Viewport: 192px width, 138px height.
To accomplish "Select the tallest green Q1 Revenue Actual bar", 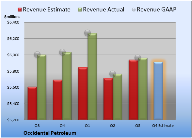I will pyautogui.click(x=92, y=77).
